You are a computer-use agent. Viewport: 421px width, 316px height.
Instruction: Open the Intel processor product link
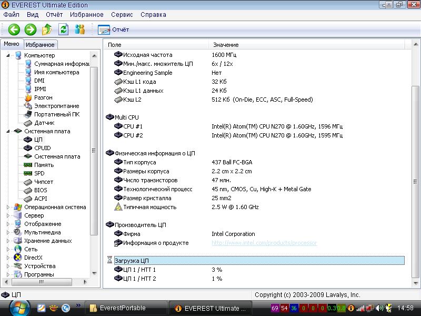coord(264,243)
